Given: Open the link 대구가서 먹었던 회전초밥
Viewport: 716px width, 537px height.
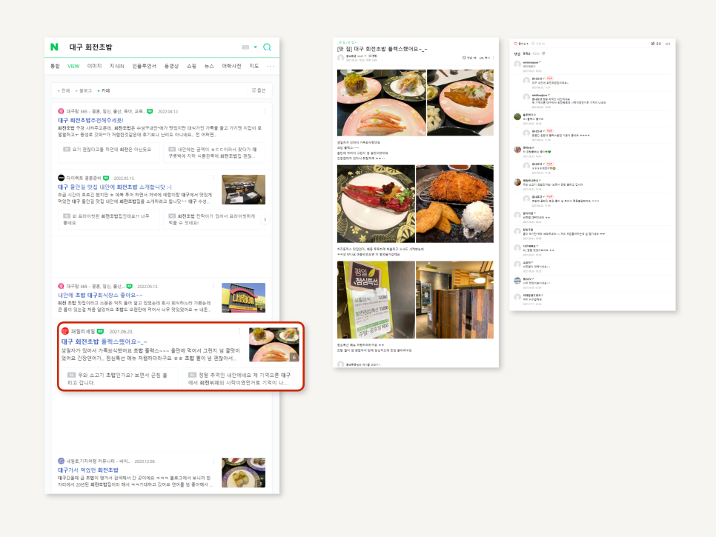Looking at the screenshot, I should (88, 470).
